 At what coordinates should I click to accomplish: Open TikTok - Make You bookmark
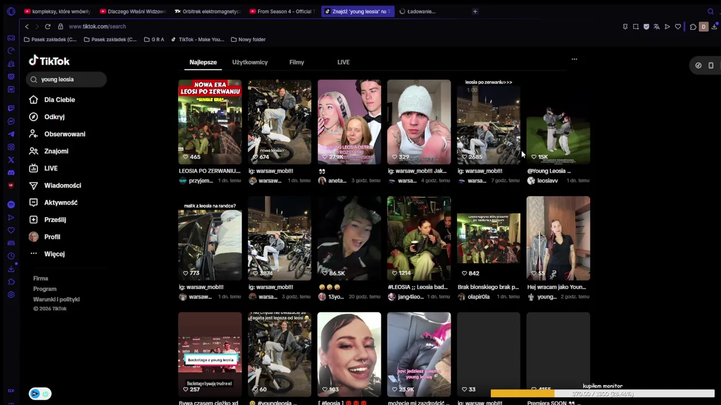[198, 39]
